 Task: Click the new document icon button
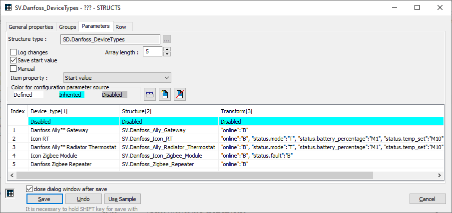[x=165, y=94]
